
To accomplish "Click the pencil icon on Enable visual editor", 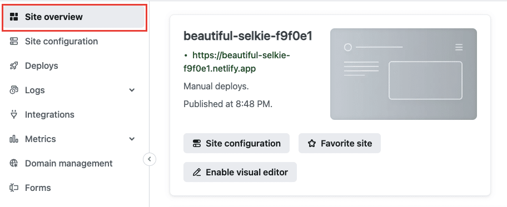I will (x=197, y=172).
